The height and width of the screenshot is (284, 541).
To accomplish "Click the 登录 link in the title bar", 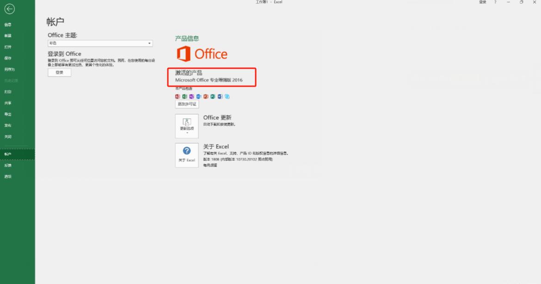I will pyautogui.click(x=483, y=2).
